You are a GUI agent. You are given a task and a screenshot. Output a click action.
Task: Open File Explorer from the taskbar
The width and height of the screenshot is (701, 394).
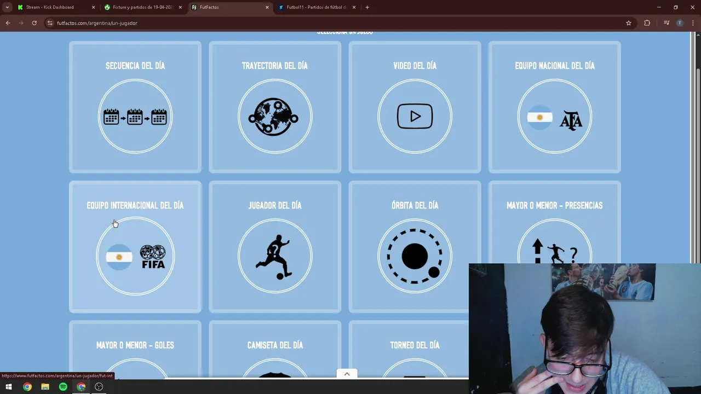45,387
